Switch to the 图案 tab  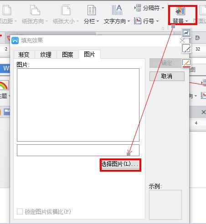pos(67,55)
